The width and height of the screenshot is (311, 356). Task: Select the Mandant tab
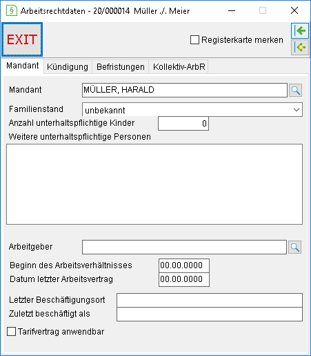[23, 66]
